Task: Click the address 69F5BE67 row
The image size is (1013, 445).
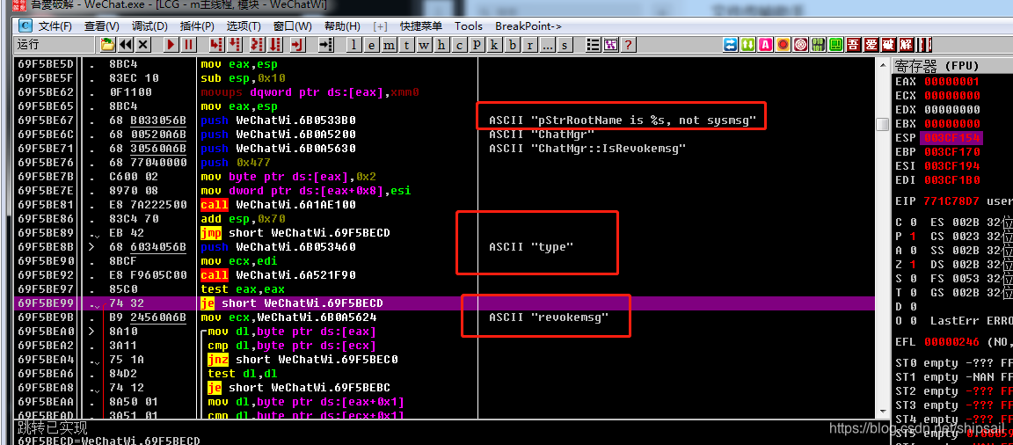Action: point(444,120)
